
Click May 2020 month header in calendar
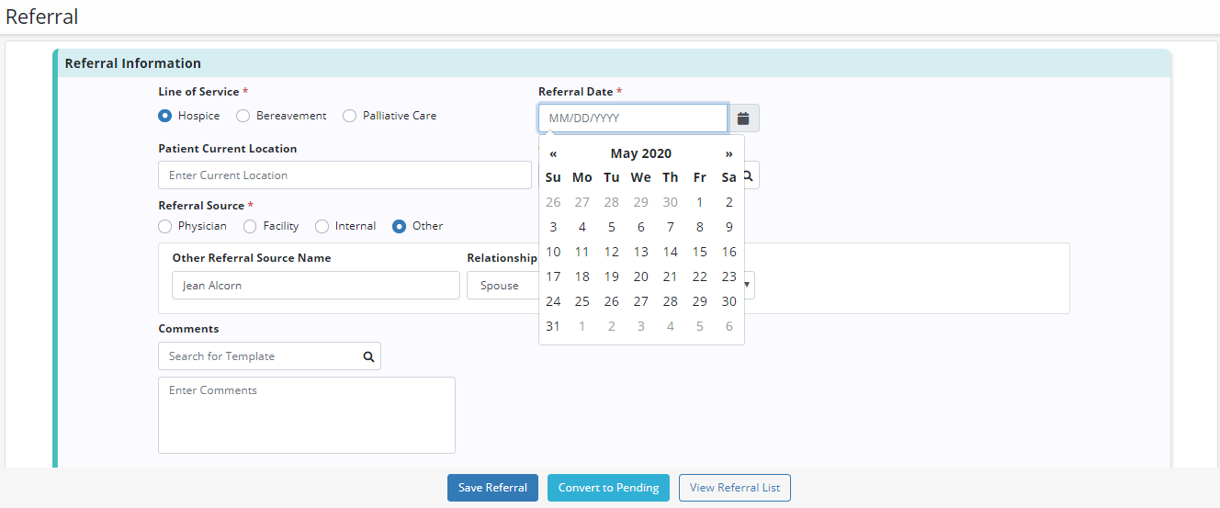click(x=640, y=153)
